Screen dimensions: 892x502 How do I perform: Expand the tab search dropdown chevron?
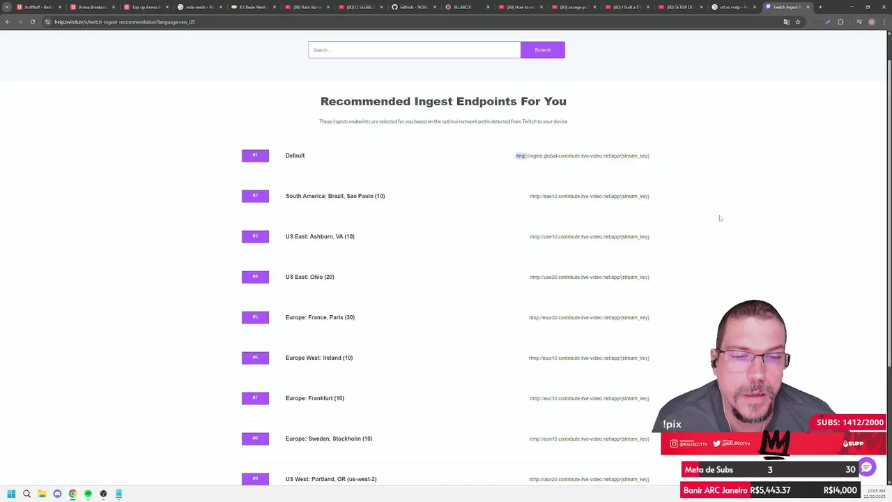coord(7,7)
